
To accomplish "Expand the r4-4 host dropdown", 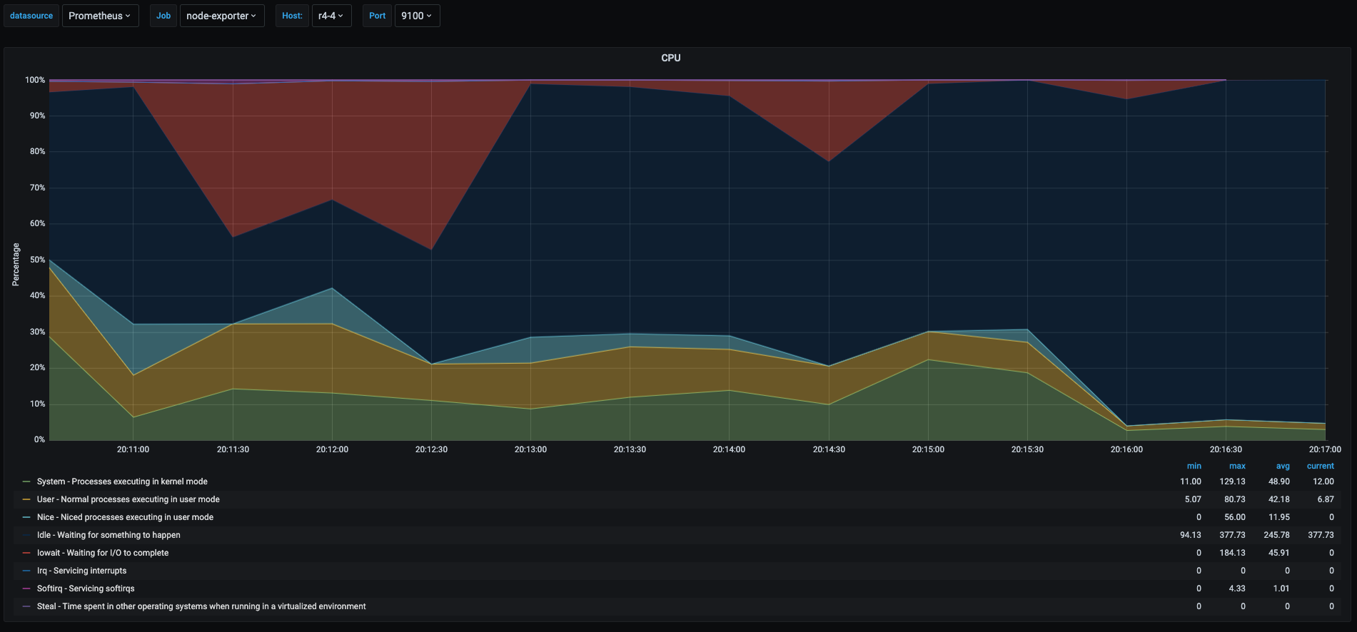I will [x=331, y=16].
